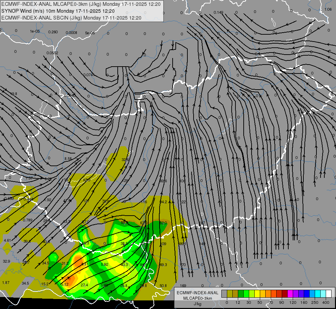Click the map value 0.149
This screenshot has width=336, height=309.
218,12
